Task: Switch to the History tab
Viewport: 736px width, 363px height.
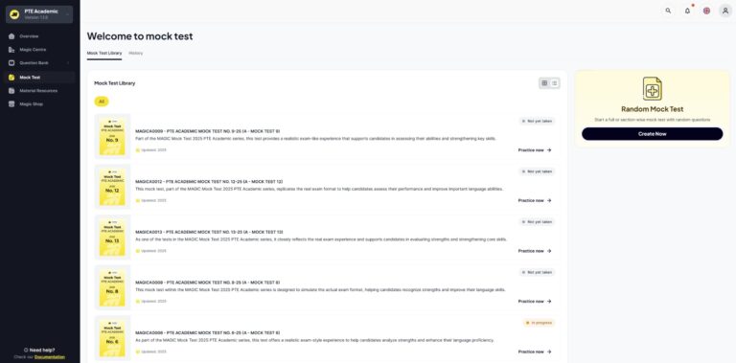Action: click(136, 53)
